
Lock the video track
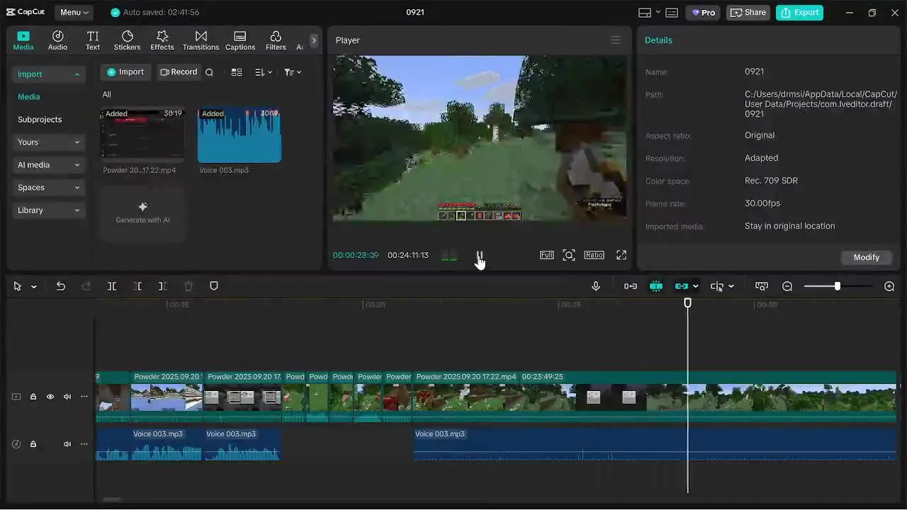(33, 397)
